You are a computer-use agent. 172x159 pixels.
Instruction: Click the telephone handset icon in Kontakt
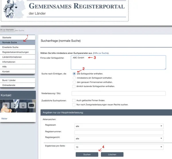tap(15, 105)
